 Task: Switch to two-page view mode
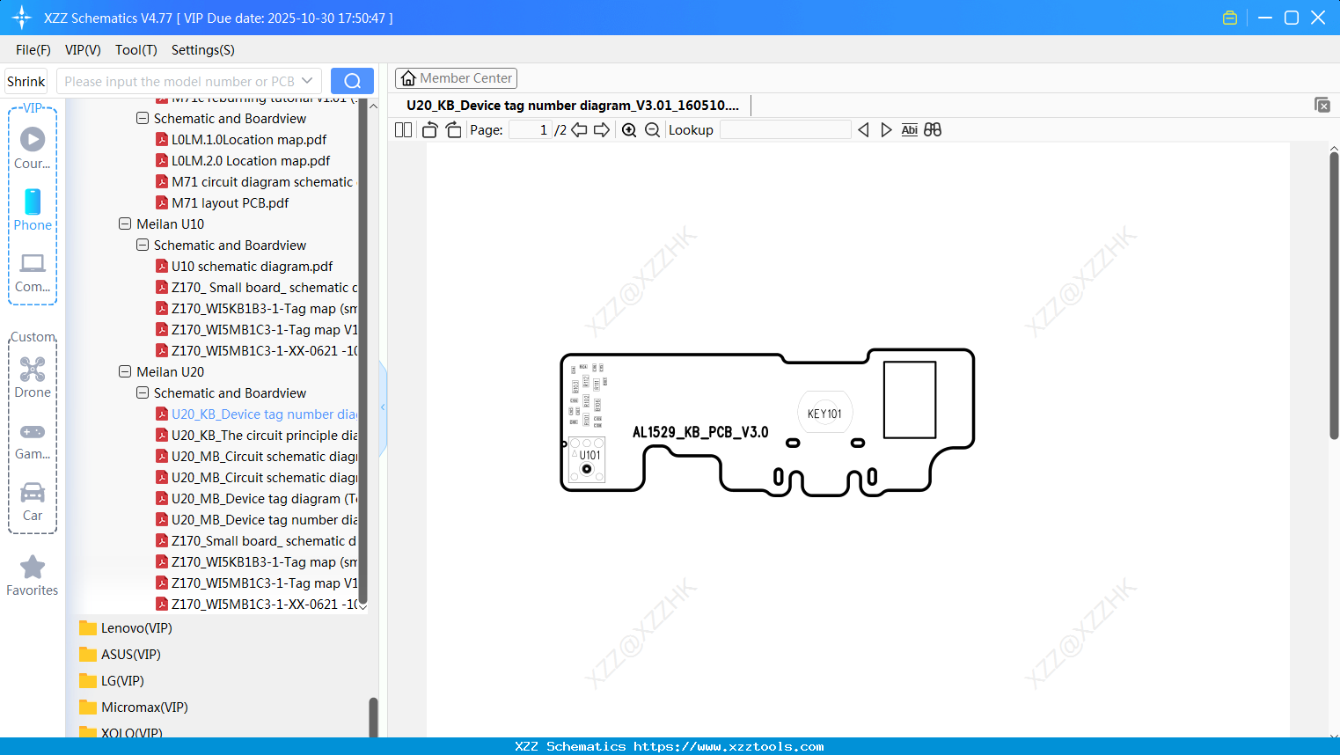point(402,128)
